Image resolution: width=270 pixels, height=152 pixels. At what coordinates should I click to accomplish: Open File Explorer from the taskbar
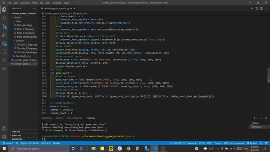[94, 148]
